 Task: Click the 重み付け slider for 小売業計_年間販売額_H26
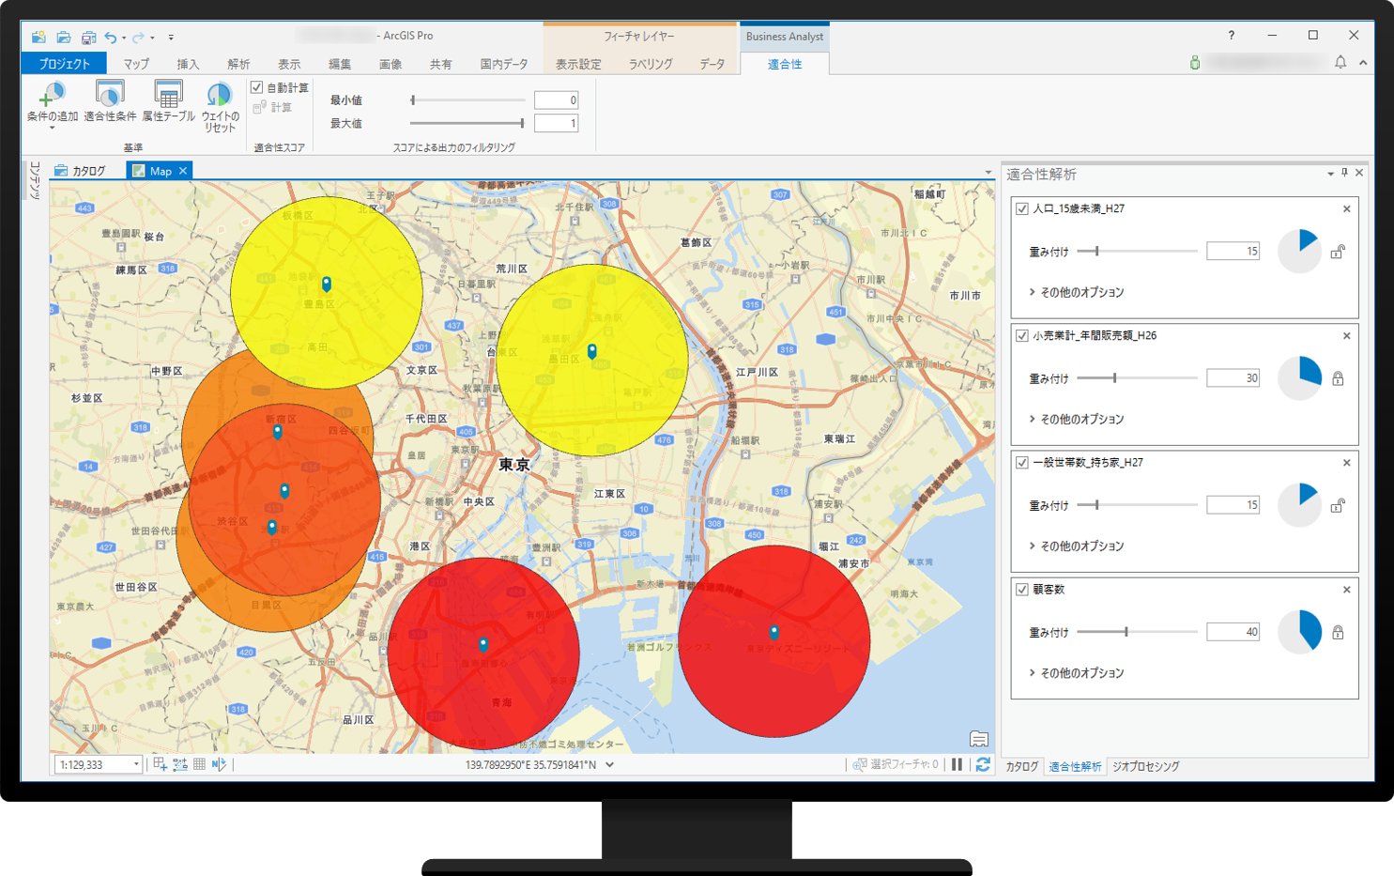tap(1137, 378)
